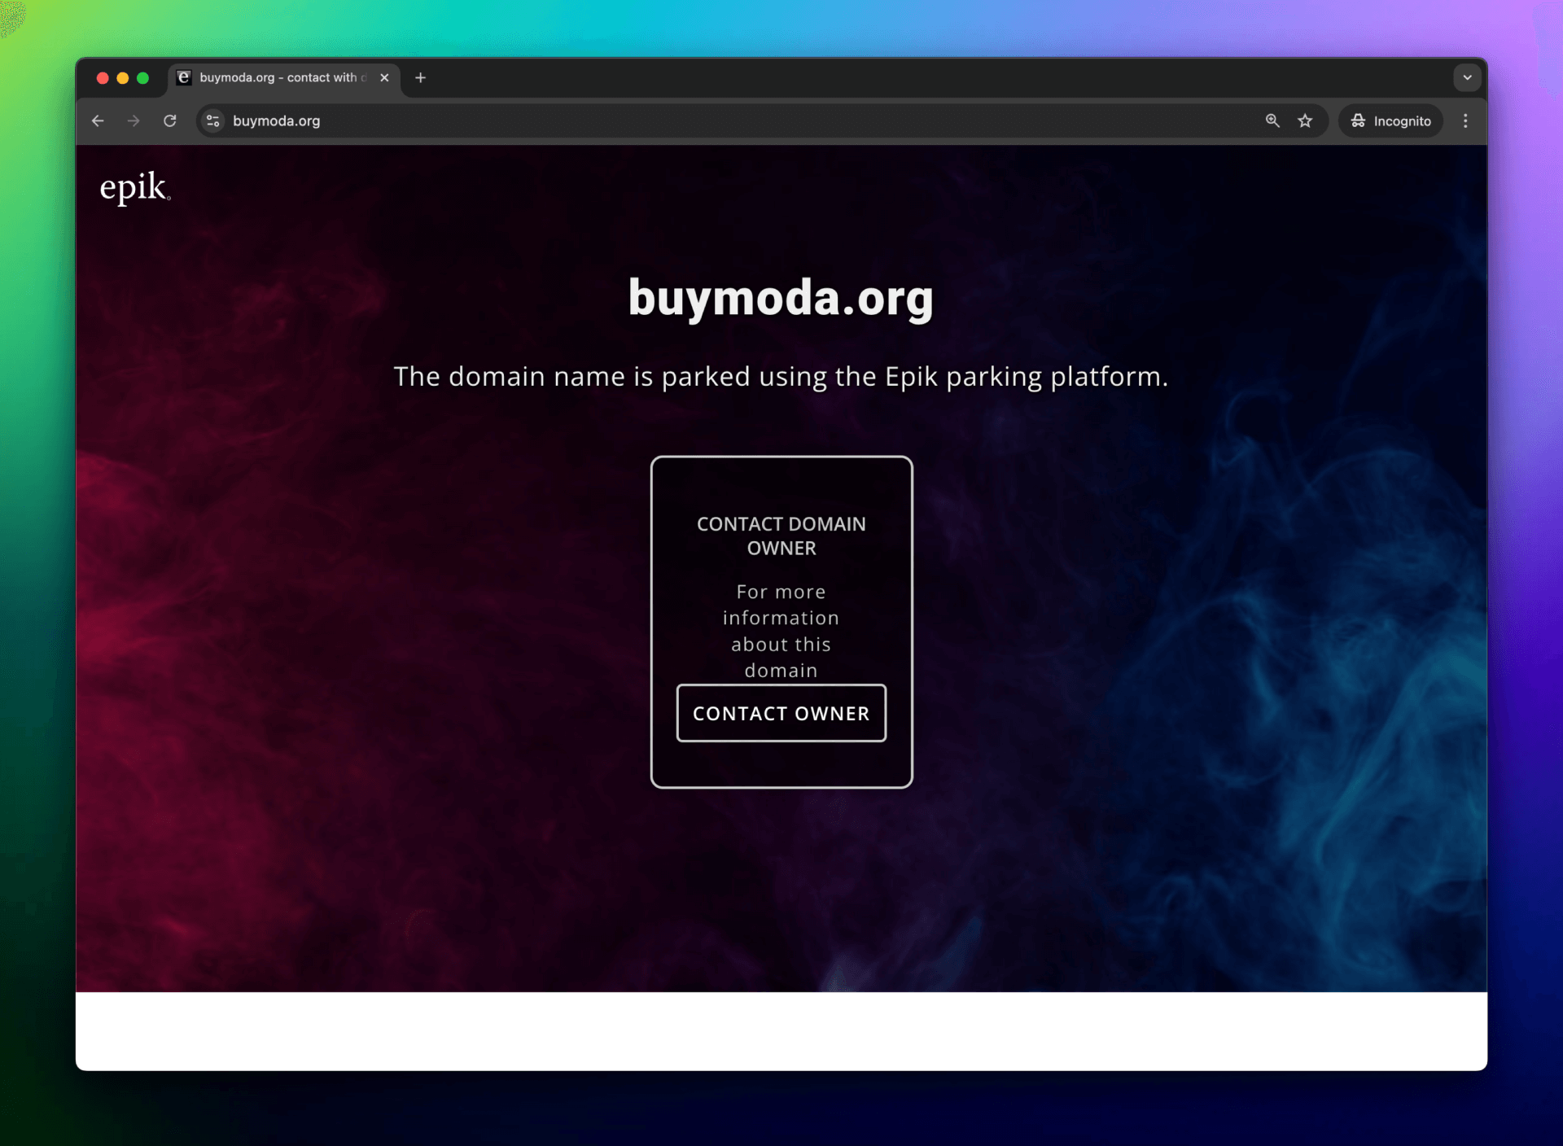Reload the buymoda.org page
This screenshot has width=1563, height=1146.
point(169,121)
